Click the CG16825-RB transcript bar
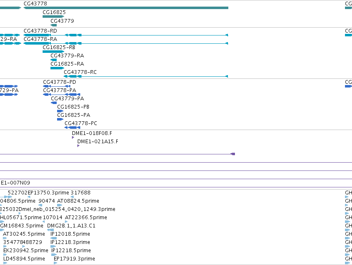 pos(53,52)
